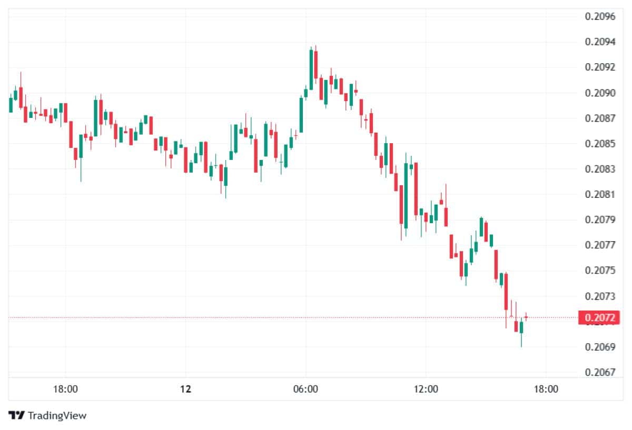Viewport: 632px width, 430px height.
Task: Select the 12:00 time axis label
Action: [x=426, y=389]
